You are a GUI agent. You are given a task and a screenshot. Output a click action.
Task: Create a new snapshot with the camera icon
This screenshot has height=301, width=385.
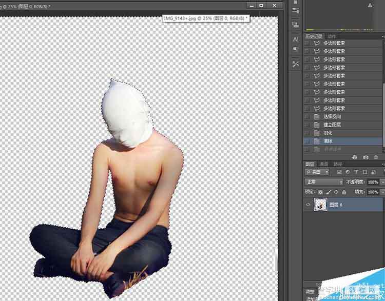[365, 157]
